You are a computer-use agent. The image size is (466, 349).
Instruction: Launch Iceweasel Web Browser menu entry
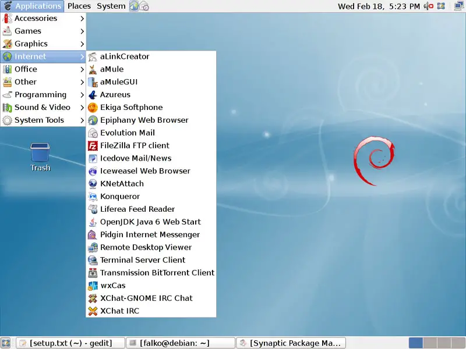click(x=151, y=171)
